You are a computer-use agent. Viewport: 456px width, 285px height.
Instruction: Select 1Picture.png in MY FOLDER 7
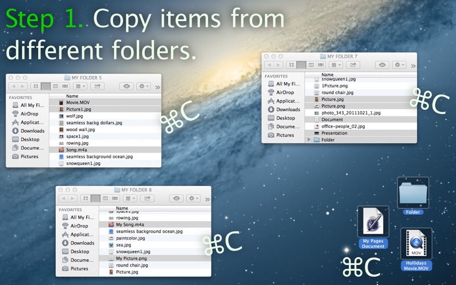click(361, 86)
